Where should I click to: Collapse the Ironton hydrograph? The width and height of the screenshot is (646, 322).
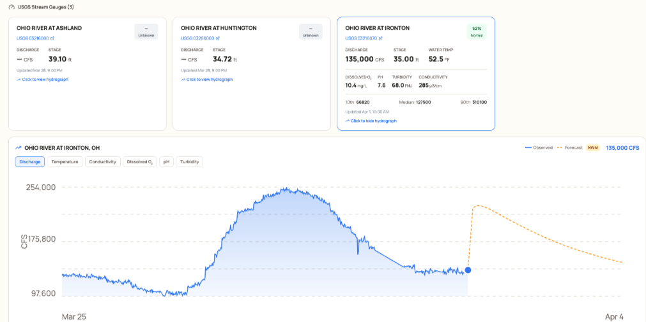tap(373, 121)
